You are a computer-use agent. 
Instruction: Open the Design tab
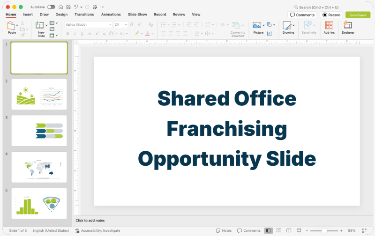coord(61,15)
